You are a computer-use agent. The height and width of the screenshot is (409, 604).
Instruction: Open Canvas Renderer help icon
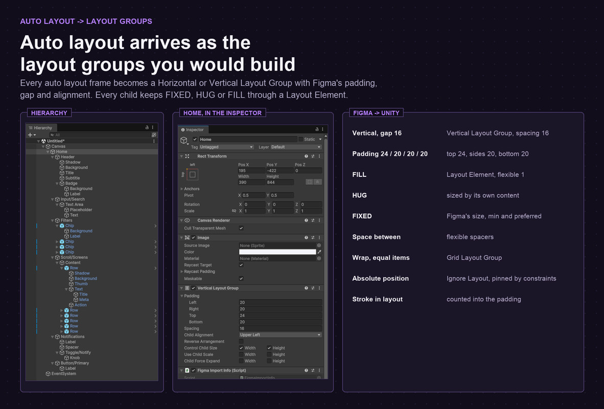click(x=306, y=220)
